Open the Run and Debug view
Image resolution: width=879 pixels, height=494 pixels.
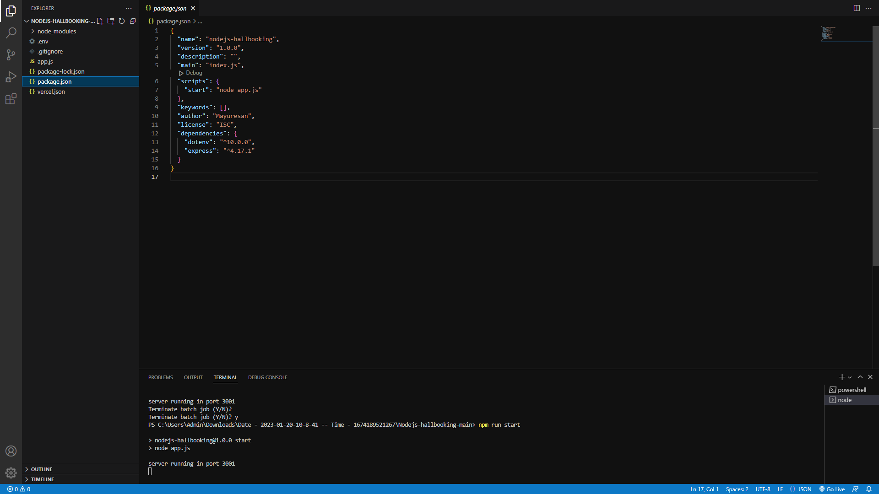(x=11, y=77)
